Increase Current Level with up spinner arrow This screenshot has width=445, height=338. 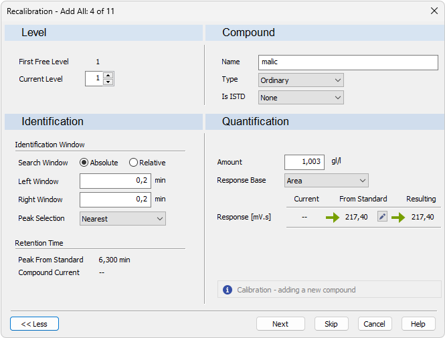(x=108, y=75)
